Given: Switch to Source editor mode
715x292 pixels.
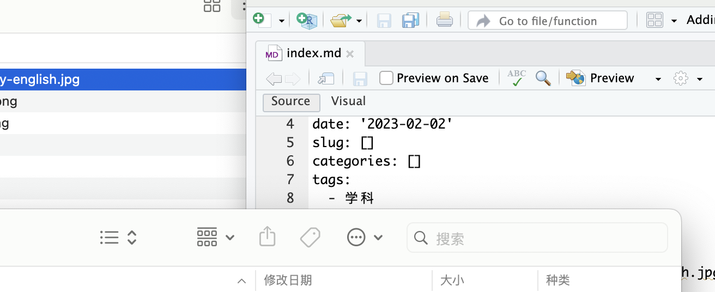Looking at the screenshot, I should [x=290, y=101].
